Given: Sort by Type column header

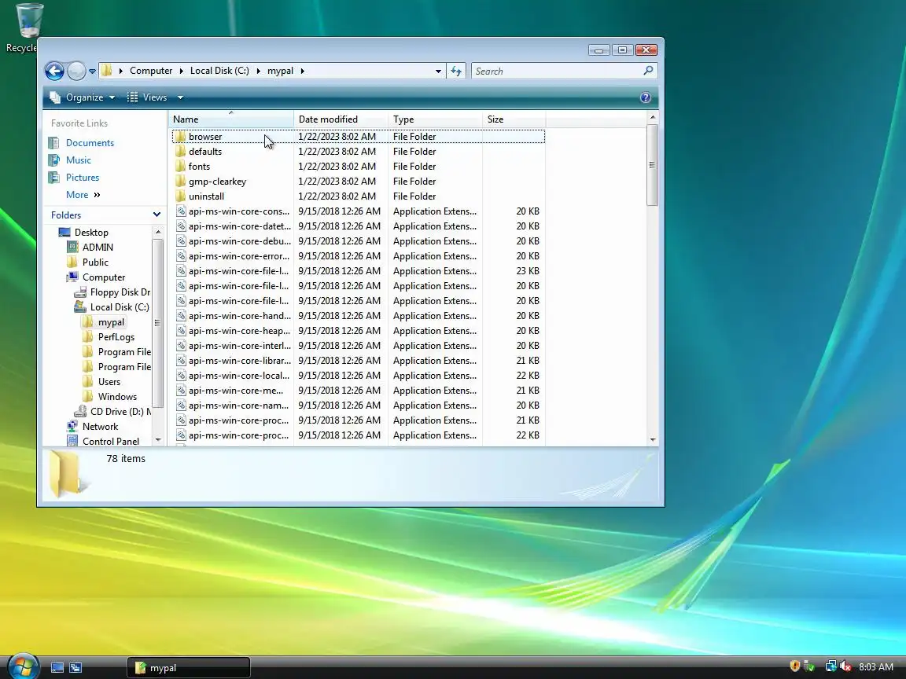Looking at the screenshot, I should tap(435, 119).
